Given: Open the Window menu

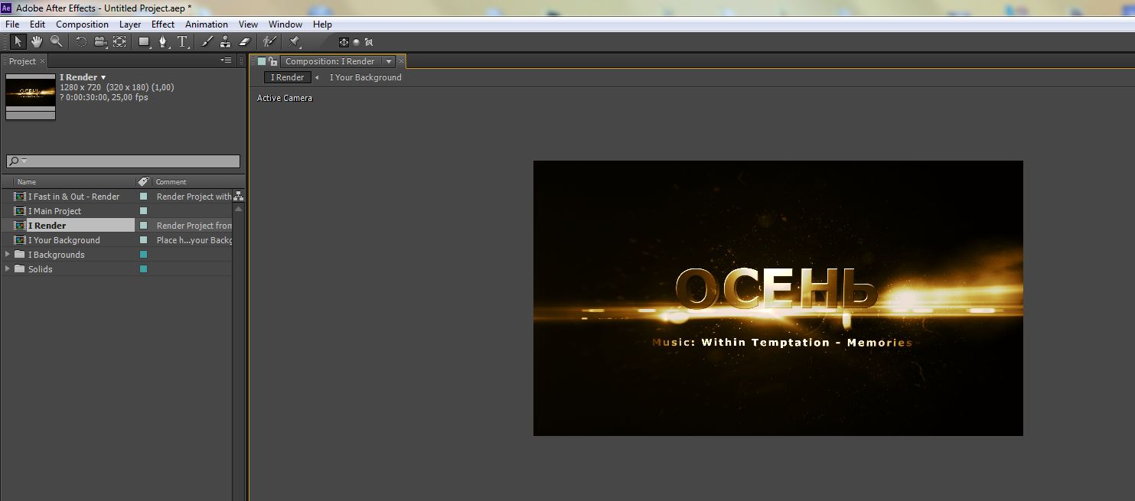Looking at the screenshot, I should tap(285, 24).
